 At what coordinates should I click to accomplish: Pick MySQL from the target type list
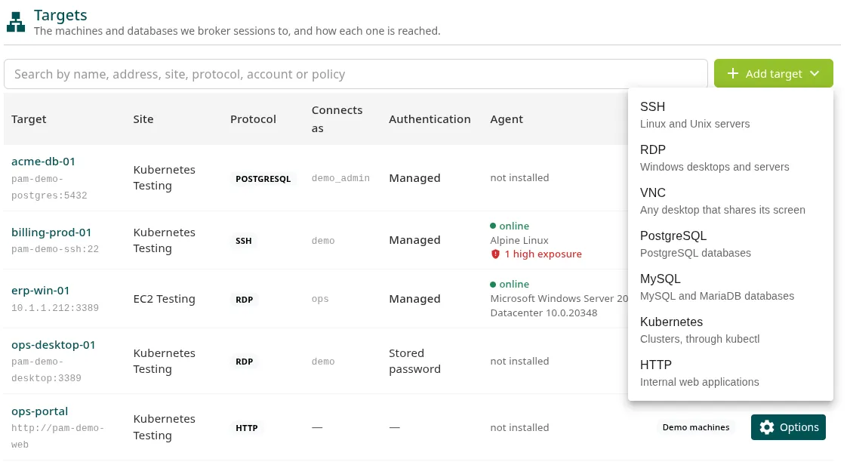(730, 287)
